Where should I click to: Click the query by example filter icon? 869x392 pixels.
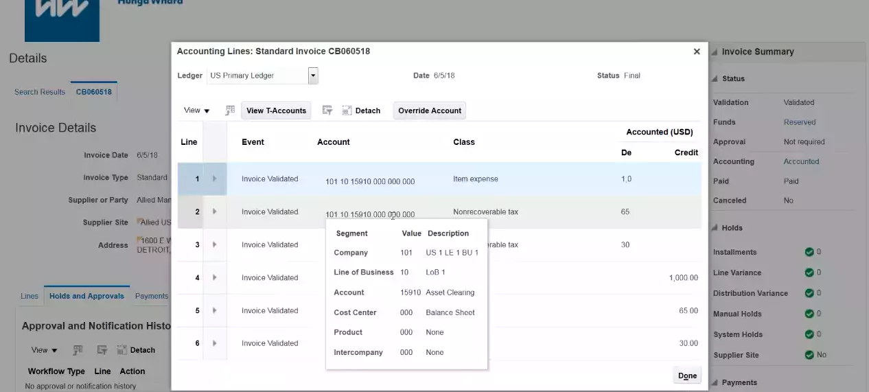pos(327,111)
